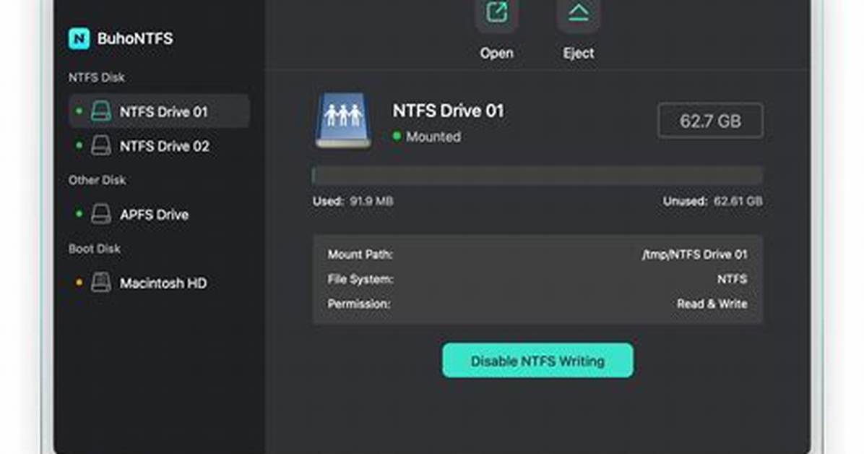Click the 62.7 GB capacity box
The width and height of the screenshot is (864, 454).
710,121
